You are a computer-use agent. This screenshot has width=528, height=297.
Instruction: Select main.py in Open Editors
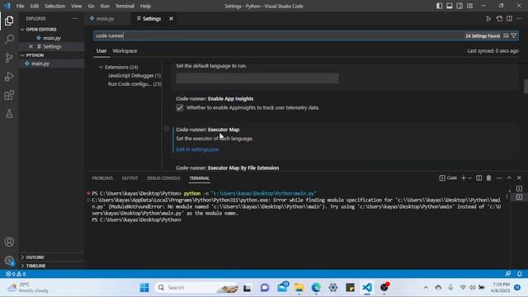(x=52, y=38)
